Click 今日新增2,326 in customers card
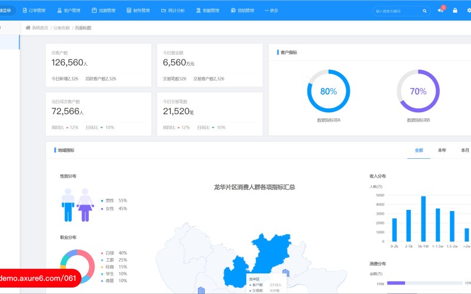The height and width of the screenshot is (294, 471). (x=65, y=79)
